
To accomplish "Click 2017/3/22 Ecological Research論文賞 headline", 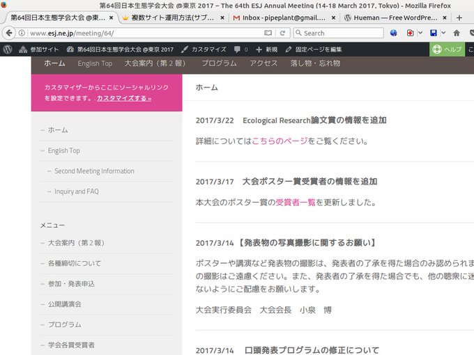I will click(291, 120).
